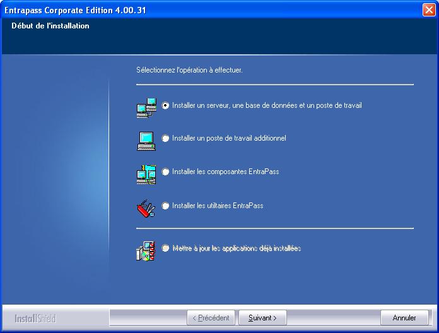Click the update installed applications icon
This screenshot has height=333, width=439.
(x=146, y=251)
